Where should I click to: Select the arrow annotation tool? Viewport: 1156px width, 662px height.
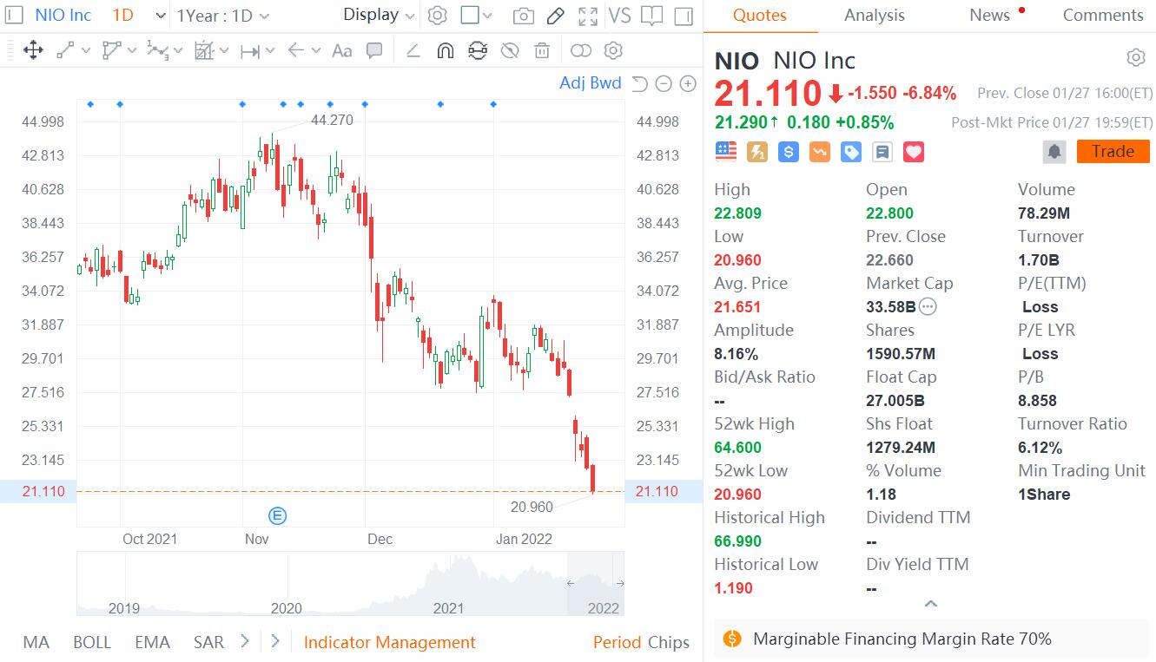pos(295,50)
